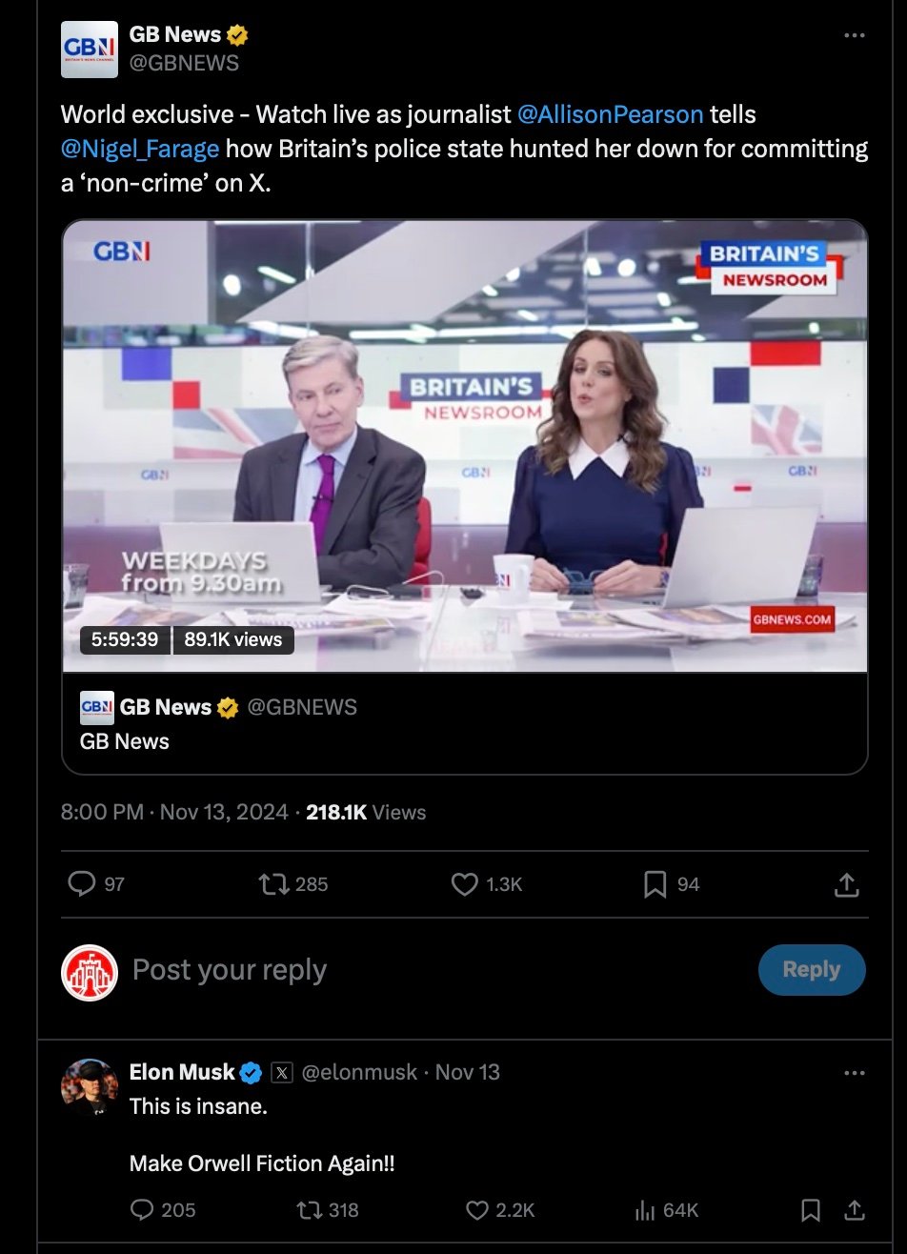The height and width of the screenshot is (1254, 907).
Task: Open GB News profile avatar at top
Action: [90, 50]
